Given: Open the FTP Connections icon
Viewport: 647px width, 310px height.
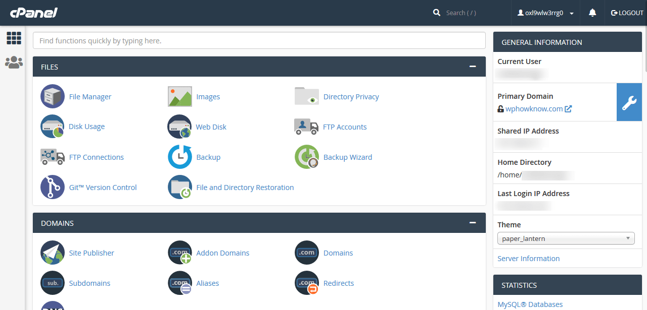Looking at the screenshot, I should tap(53, 157).
